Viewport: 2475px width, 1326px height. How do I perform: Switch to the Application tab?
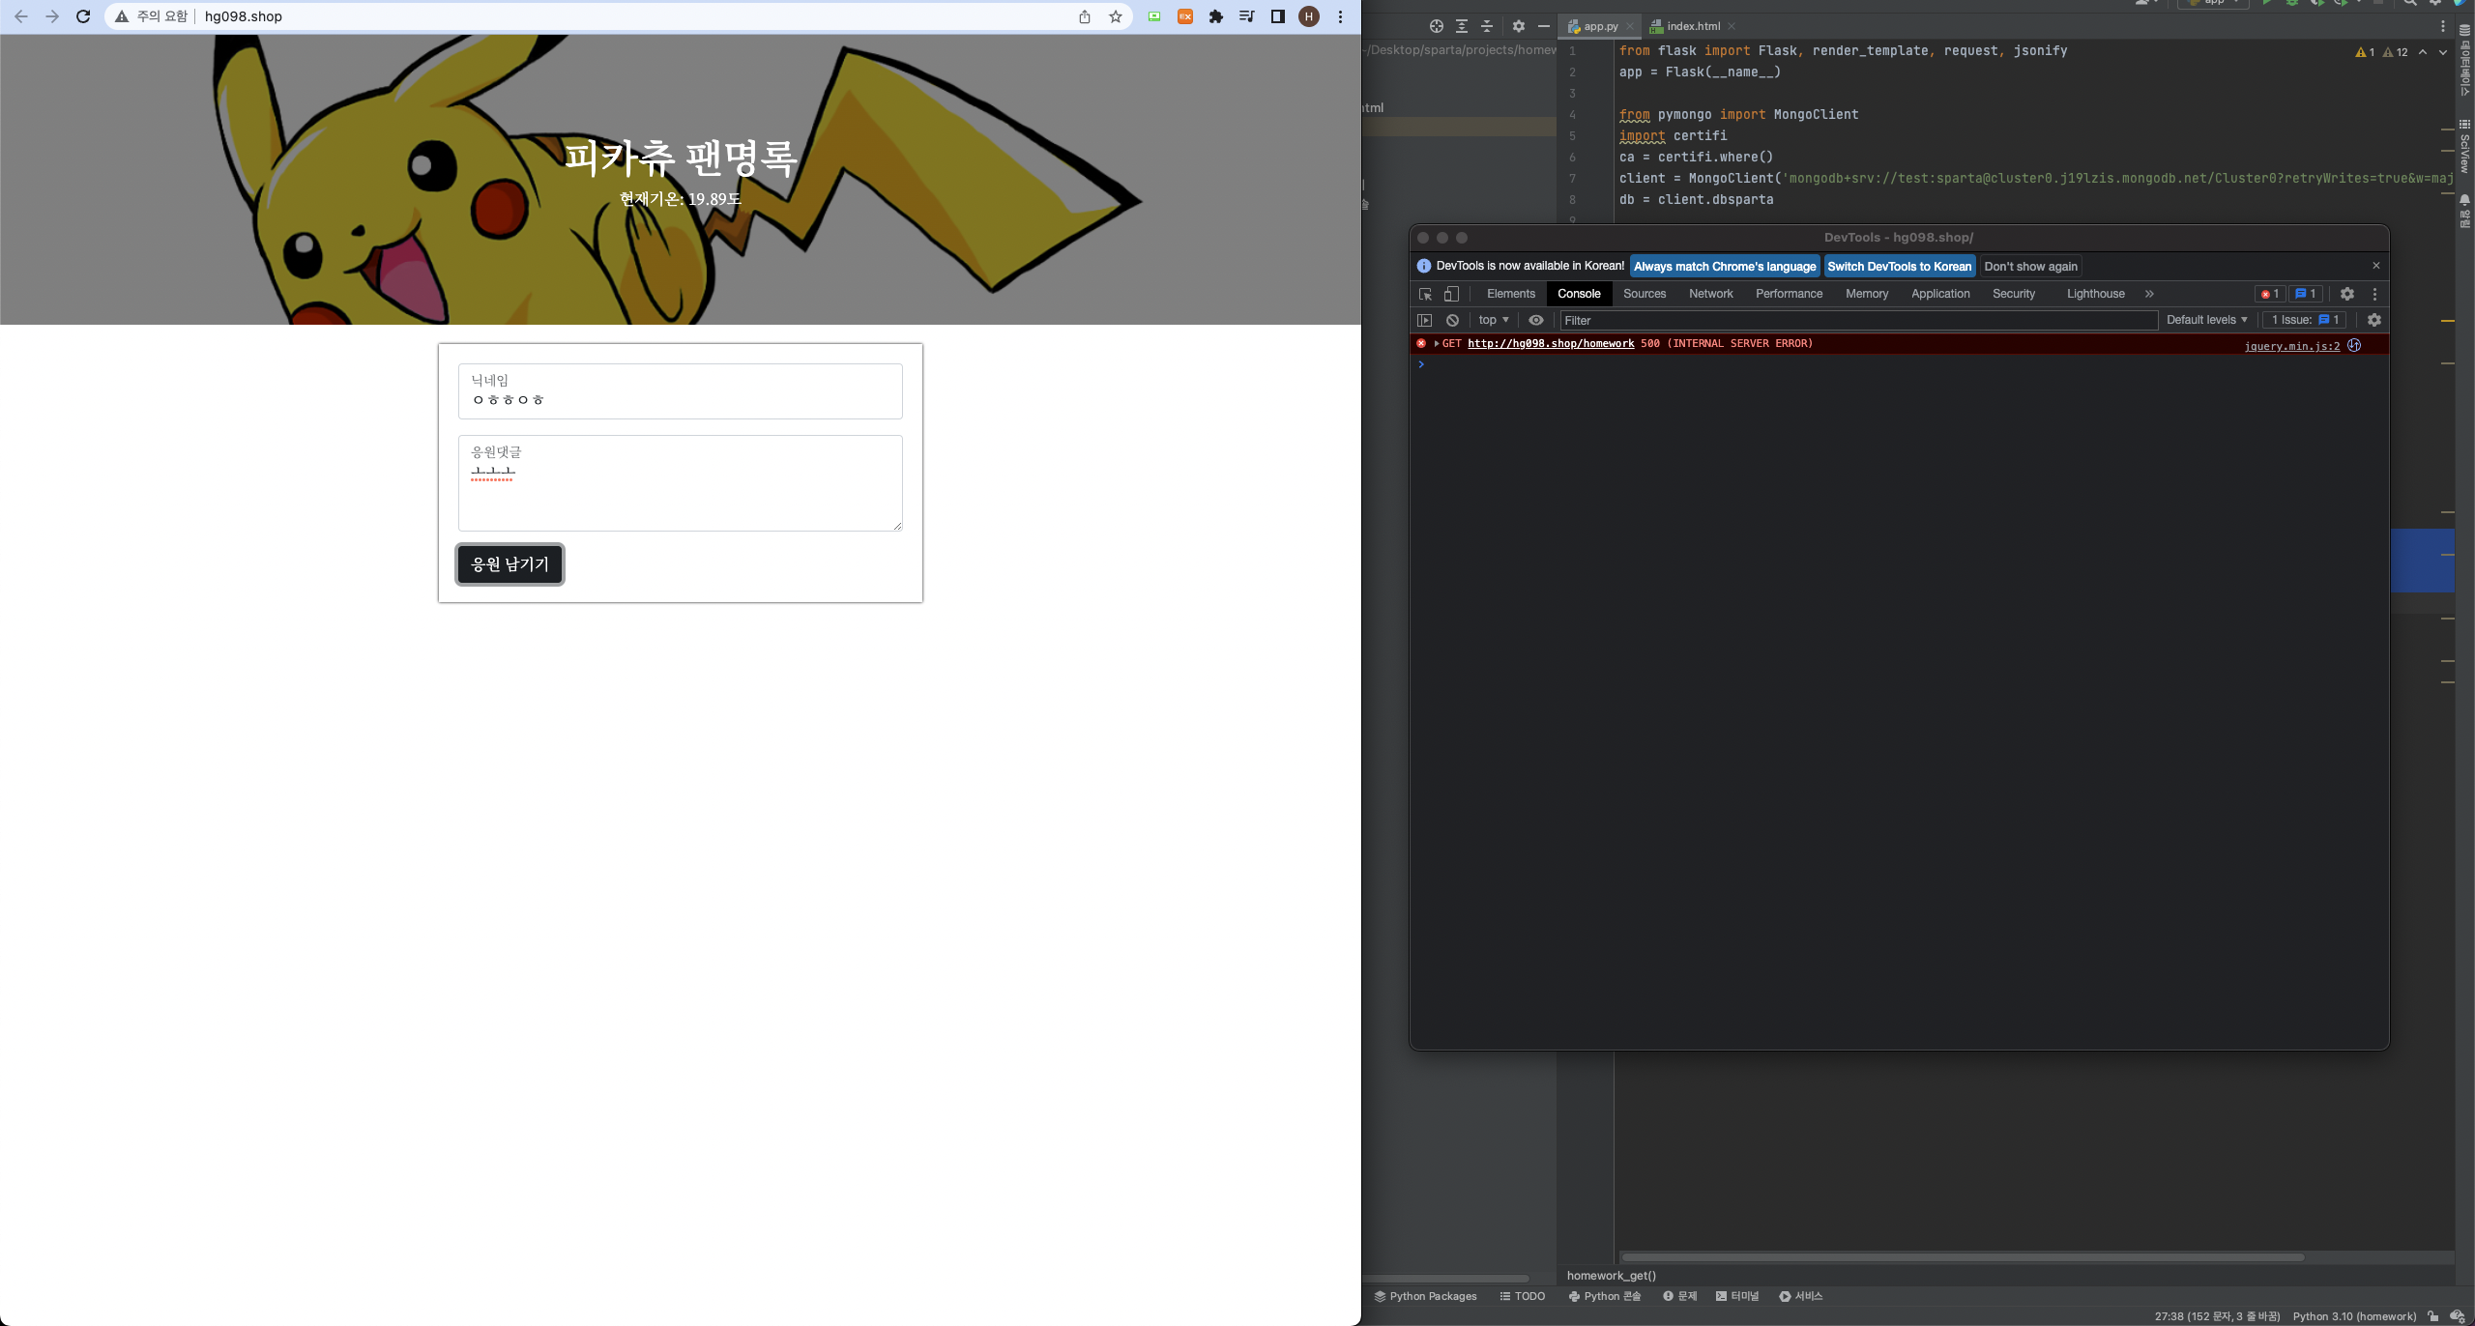1940,294
